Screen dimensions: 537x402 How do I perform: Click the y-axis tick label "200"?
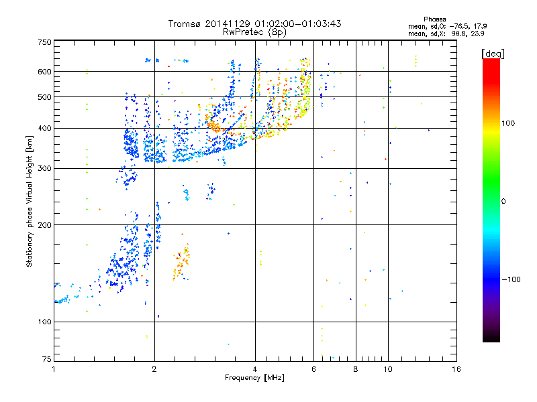pos(44,225)
